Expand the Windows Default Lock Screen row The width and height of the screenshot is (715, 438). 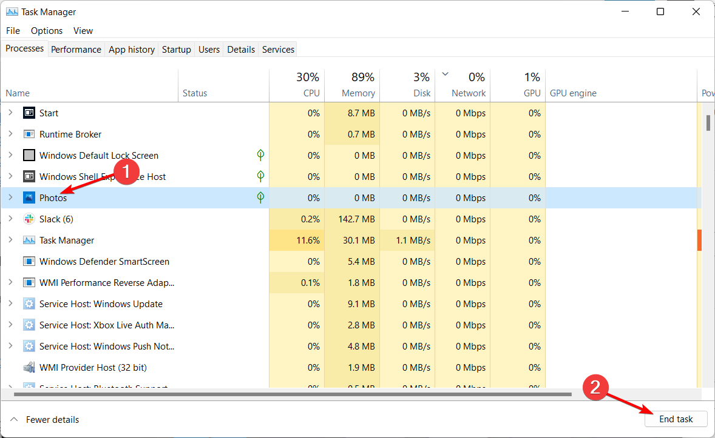coord(10,155)
